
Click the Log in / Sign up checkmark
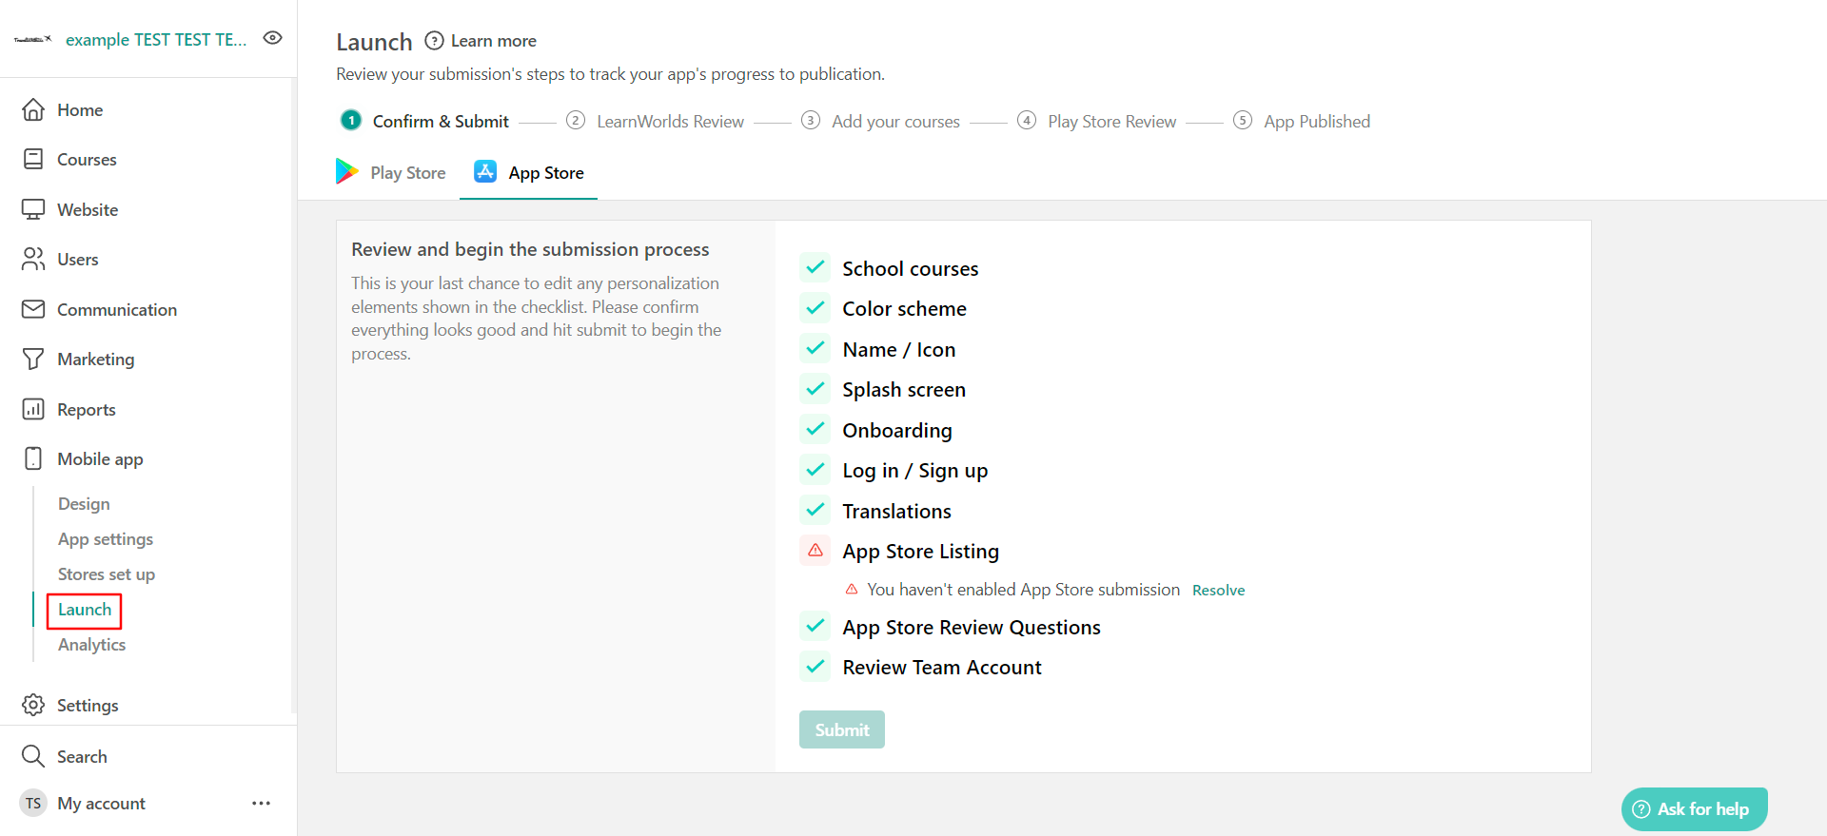point(815,469)
